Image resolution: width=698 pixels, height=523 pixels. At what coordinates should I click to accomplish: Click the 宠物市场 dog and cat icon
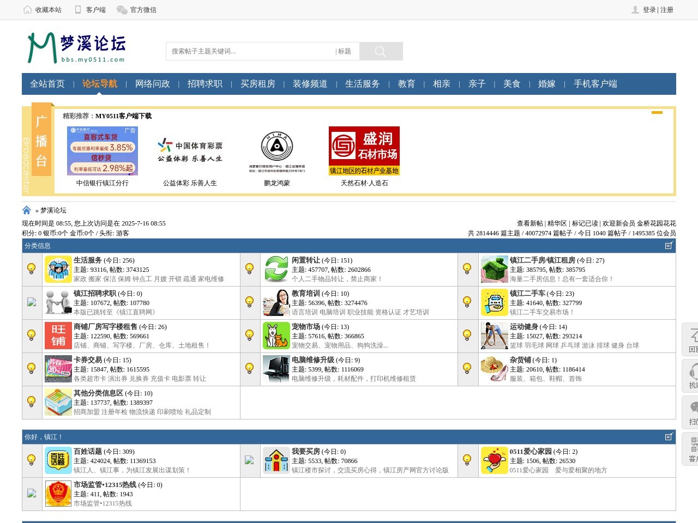tap(276, 336)
